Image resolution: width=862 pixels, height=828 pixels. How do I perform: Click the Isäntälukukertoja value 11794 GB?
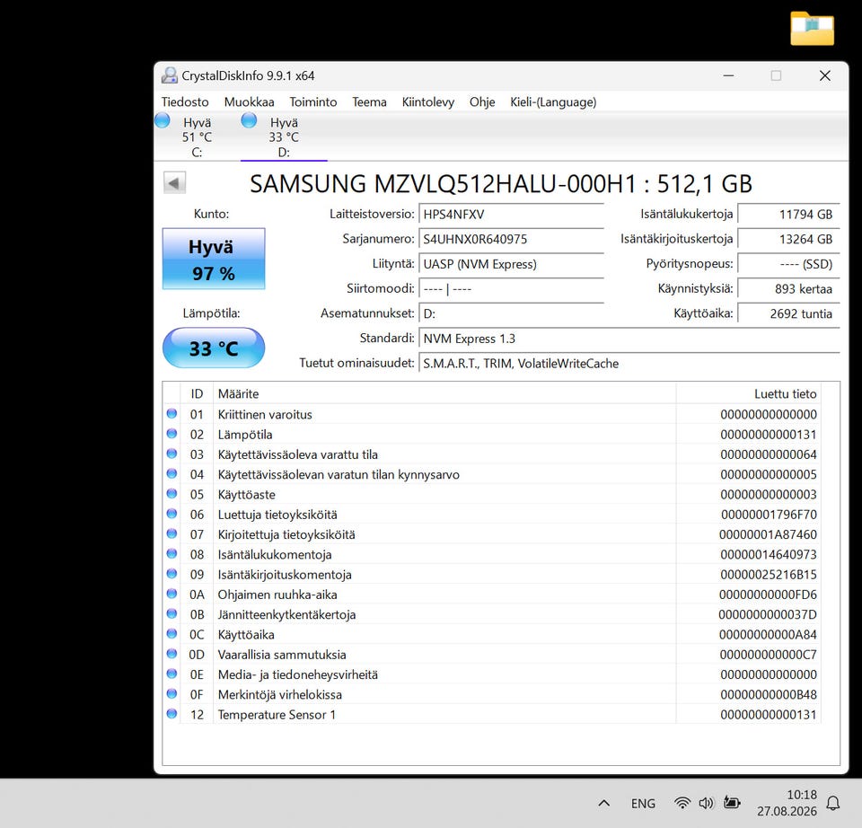tap(788, 215)
